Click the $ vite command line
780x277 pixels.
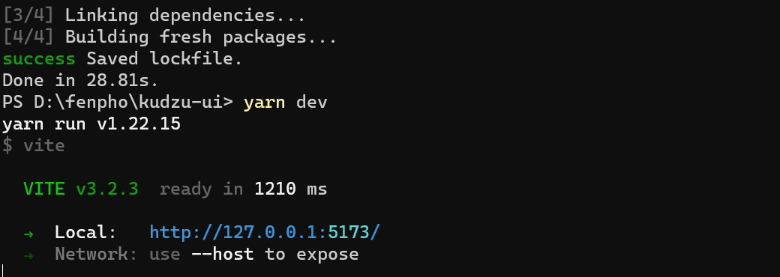tap(33, 145)
